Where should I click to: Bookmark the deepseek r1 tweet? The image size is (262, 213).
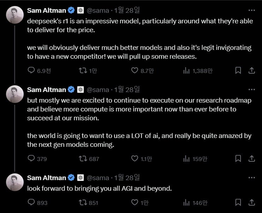tap(238, 71)
